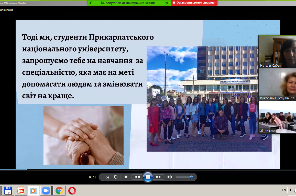
Task: Click the green screen sharing status label
Action: tap(128, 3)
